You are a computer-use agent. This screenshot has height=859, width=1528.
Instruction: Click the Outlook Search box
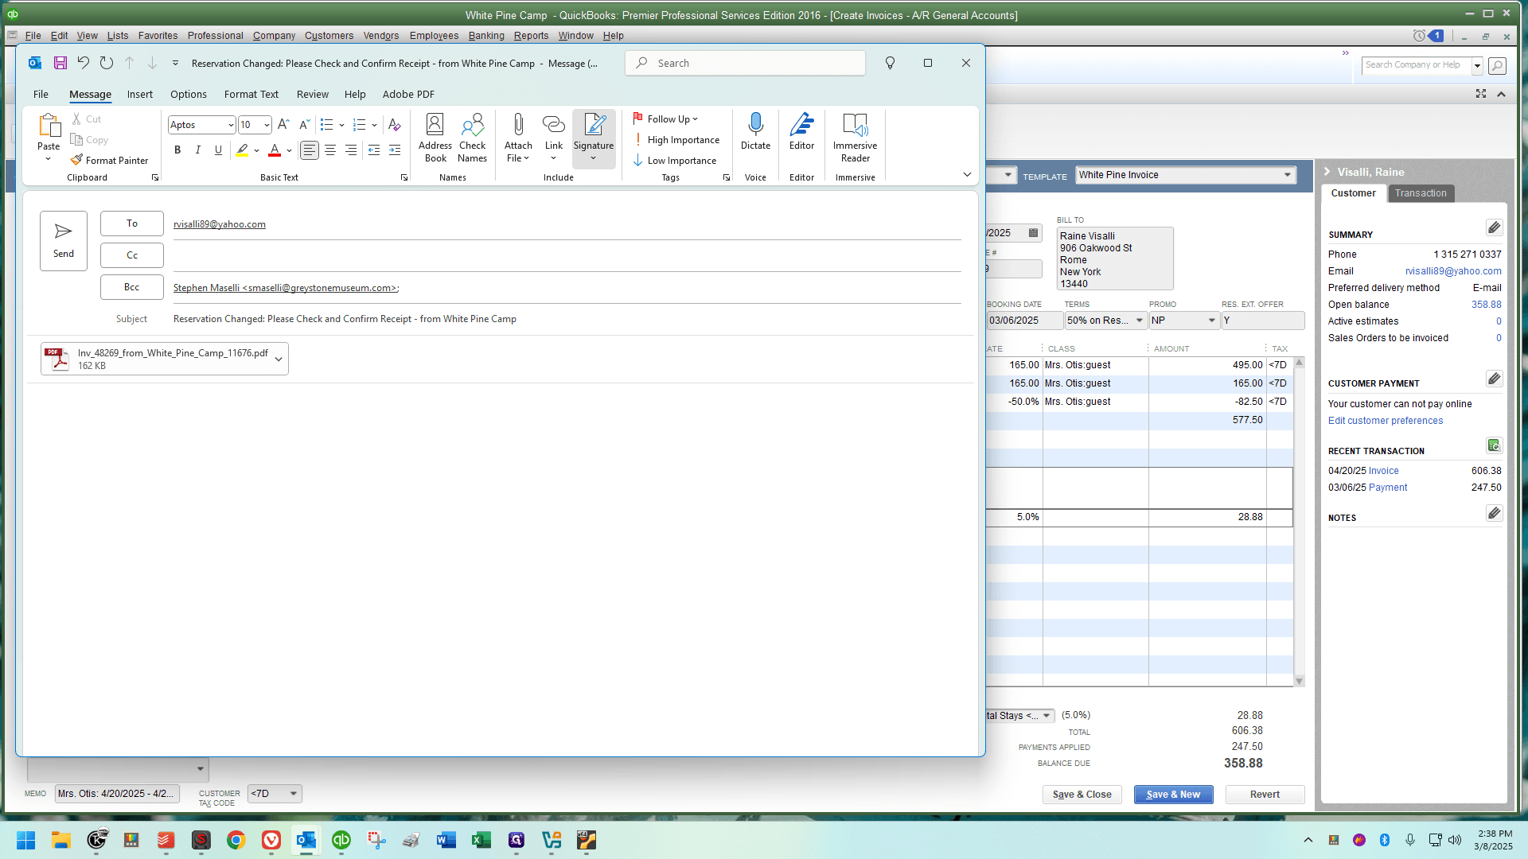746,63
